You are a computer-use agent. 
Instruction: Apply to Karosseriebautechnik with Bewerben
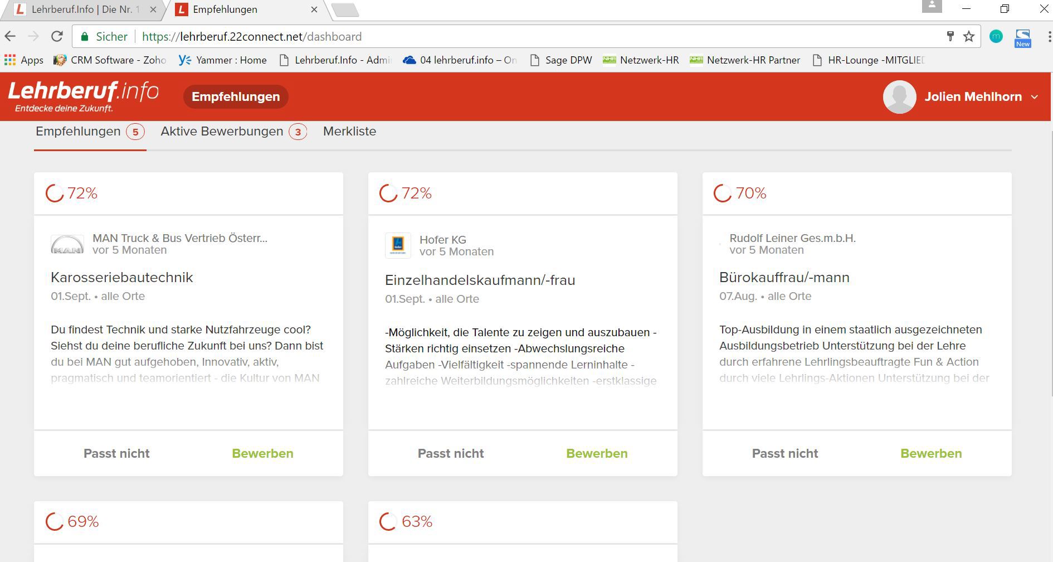pos(262,453)
